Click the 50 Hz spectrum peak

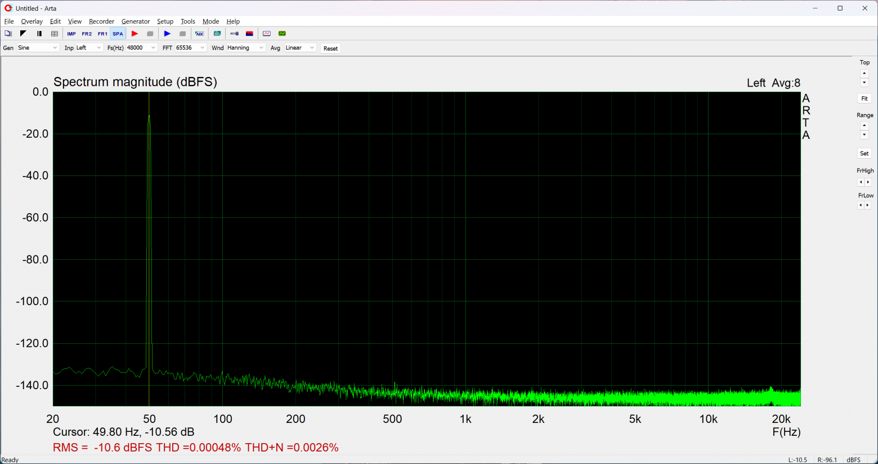[149, 117]
